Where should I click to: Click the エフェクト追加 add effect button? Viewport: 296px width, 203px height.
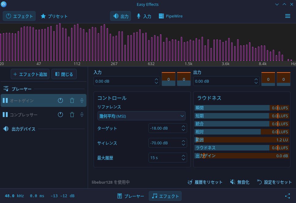(30, 74)
